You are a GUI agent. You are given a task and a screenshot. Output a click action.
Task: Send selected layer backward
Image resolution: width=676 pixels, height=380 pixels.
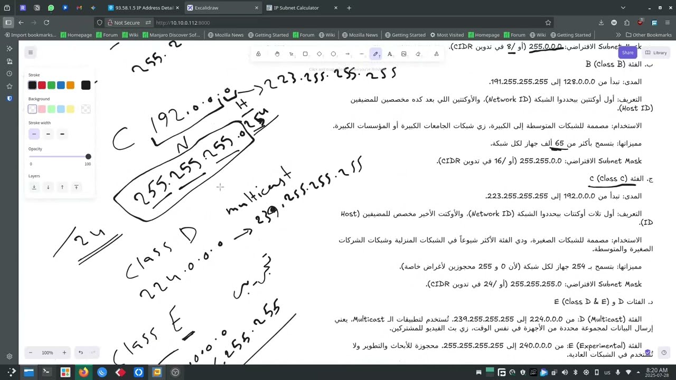pyautogui.click(x=48, y=187)
